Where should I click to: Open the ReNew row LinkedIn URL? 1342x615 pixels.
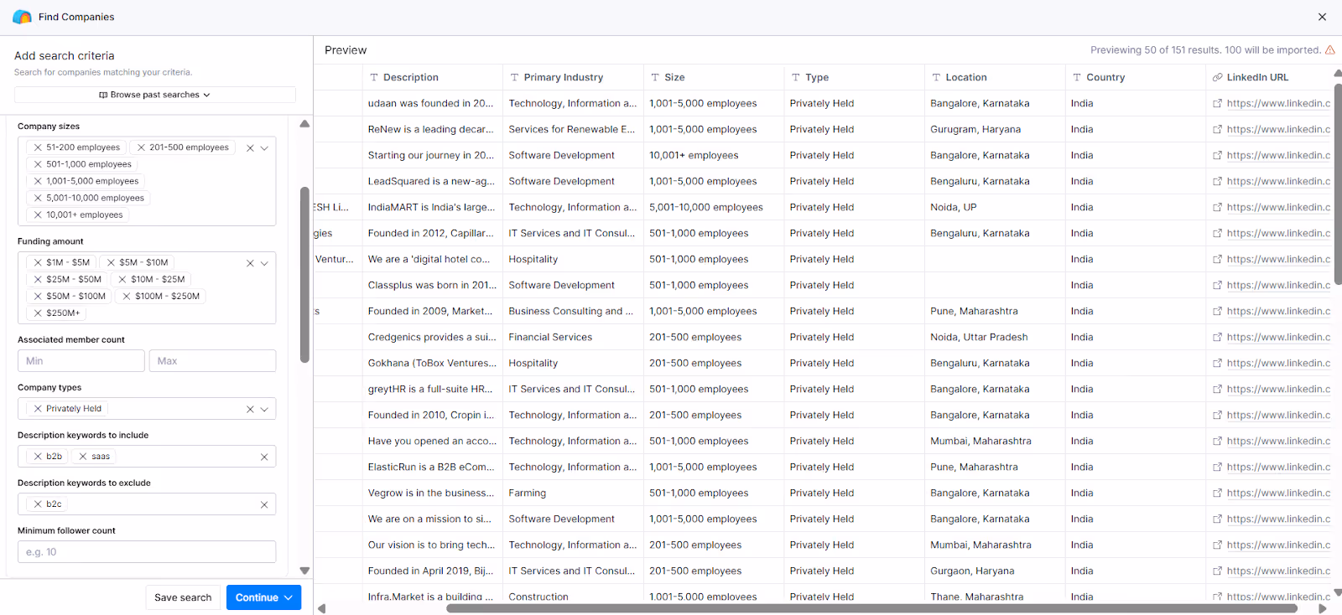[x=1278, y=130]
